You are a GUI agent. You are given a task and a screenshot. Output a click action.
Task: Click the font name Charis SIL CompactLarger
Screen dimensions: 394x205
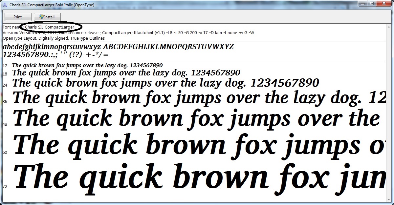click(x=50, y=27)
